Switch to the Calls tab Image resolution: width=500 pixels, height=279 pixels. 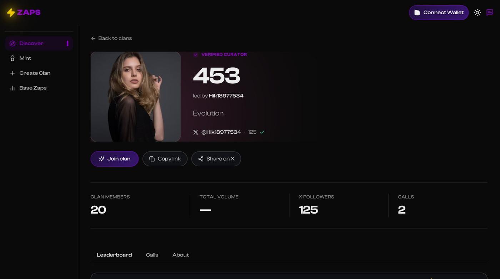(x=152, y=255)
